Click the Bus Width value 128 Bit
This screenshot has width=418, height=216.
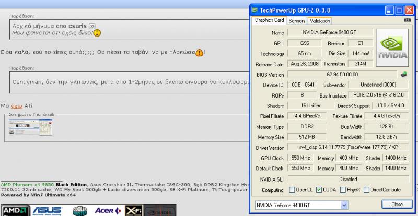point(387,126)
